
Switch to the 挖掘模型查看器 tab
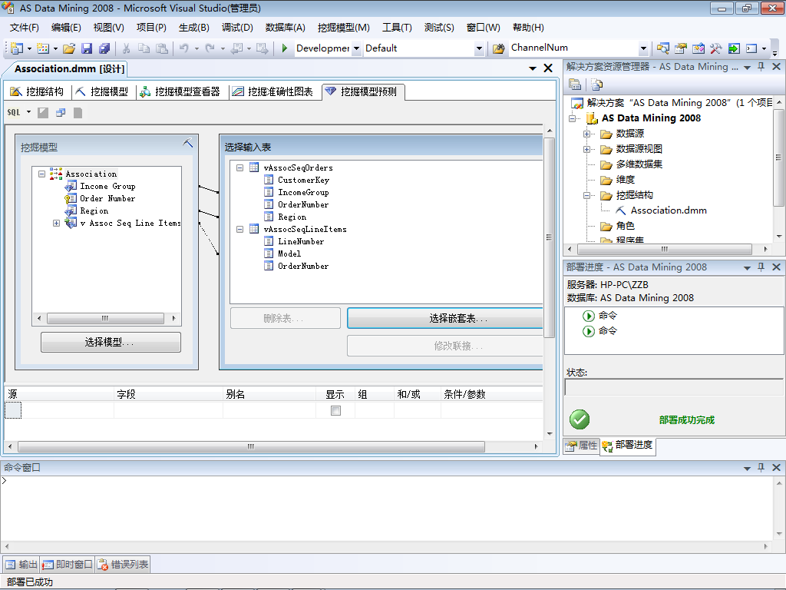pos(180,92)
